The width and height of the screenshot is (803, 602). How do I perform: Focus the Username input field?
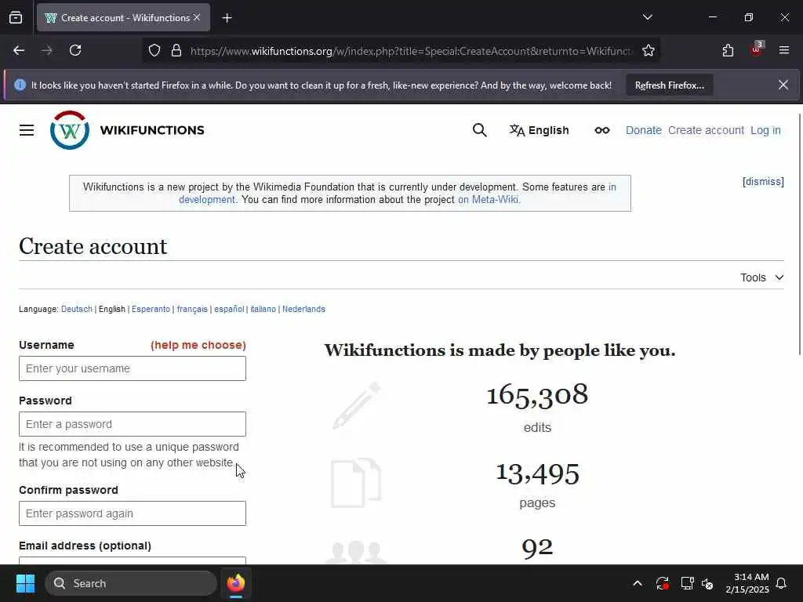tap(132, 368)
